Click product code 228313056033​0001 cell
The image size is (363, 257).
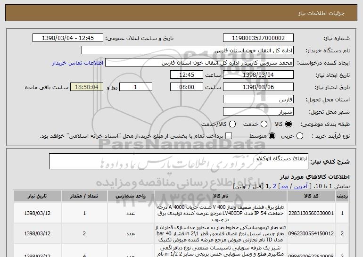click(311, 213)
